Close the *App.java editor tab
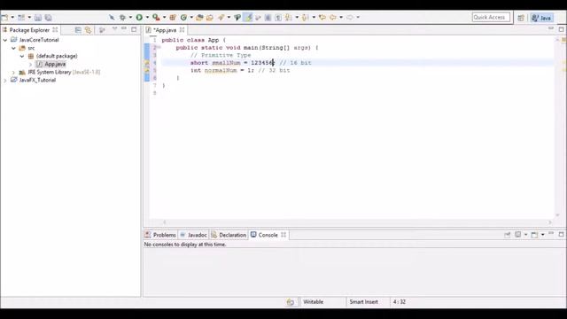The image size is (567, 319). pyautogui.click(x=183, y=30)
